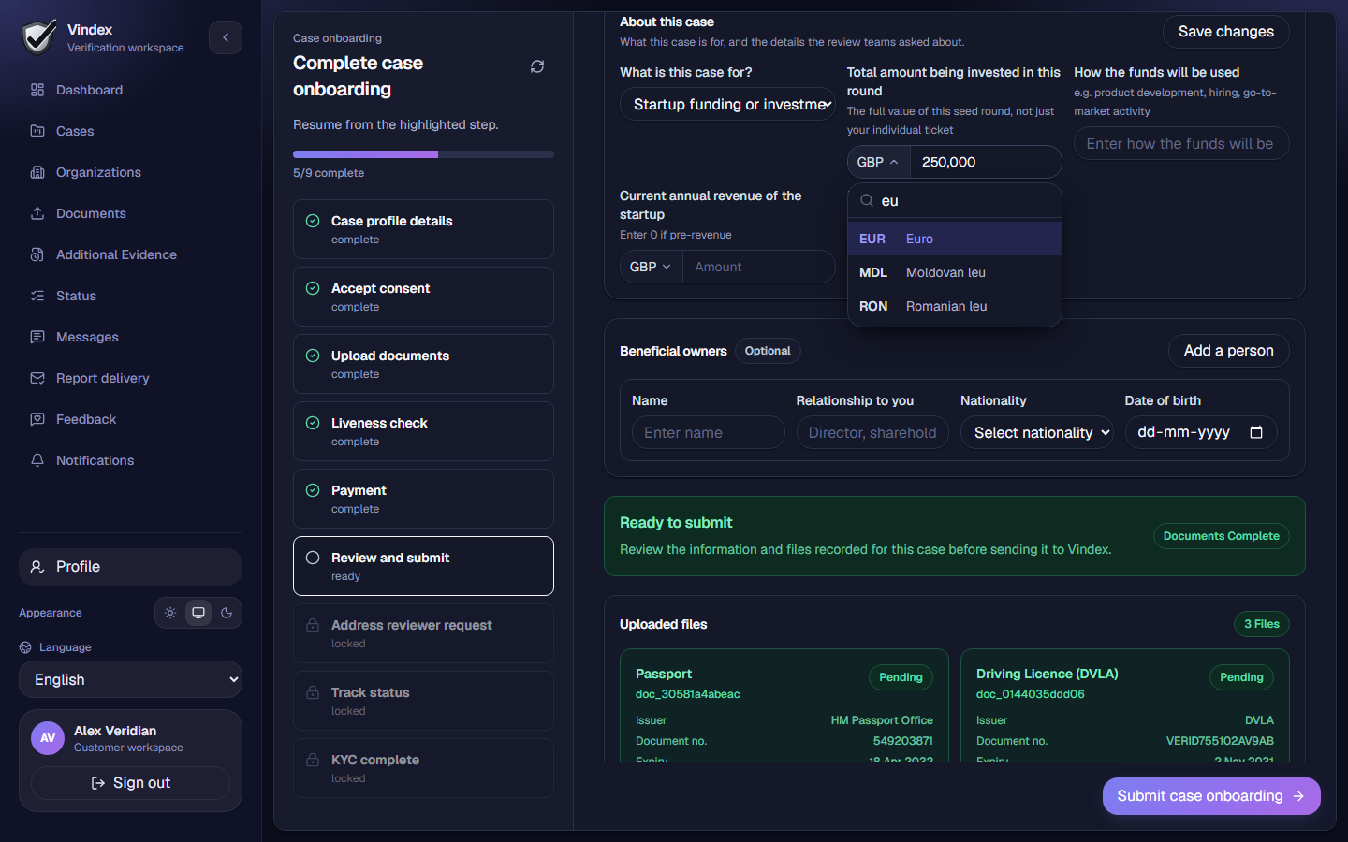
Task: Open the Profile page
Action: coord(130,567)
